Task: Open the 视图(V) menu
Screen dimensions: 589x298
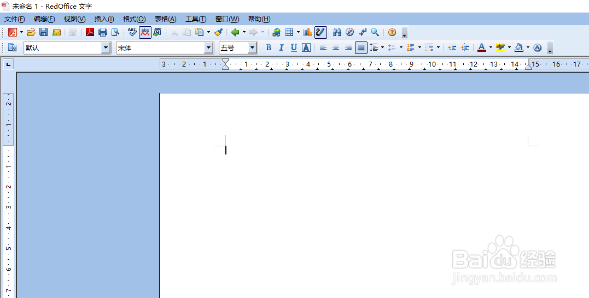Action: (x=74, y=19)
